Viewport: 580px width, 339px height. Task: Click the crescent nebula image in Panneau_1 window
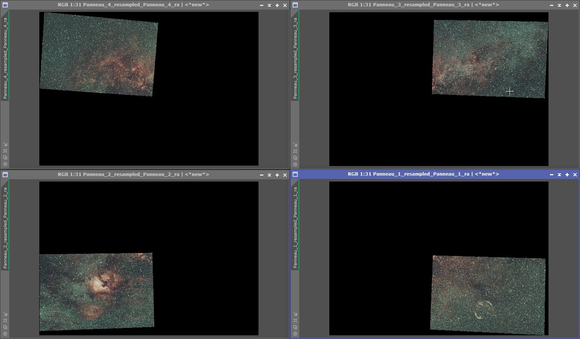(488, 295)
